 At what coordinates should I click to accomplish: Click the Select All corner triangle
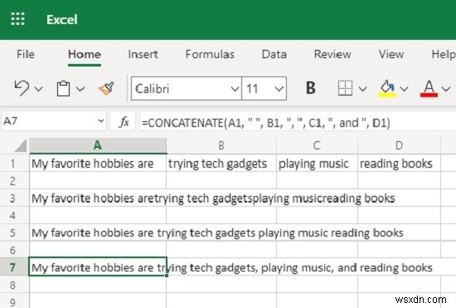pyautogui.click(x=21, y=145)
